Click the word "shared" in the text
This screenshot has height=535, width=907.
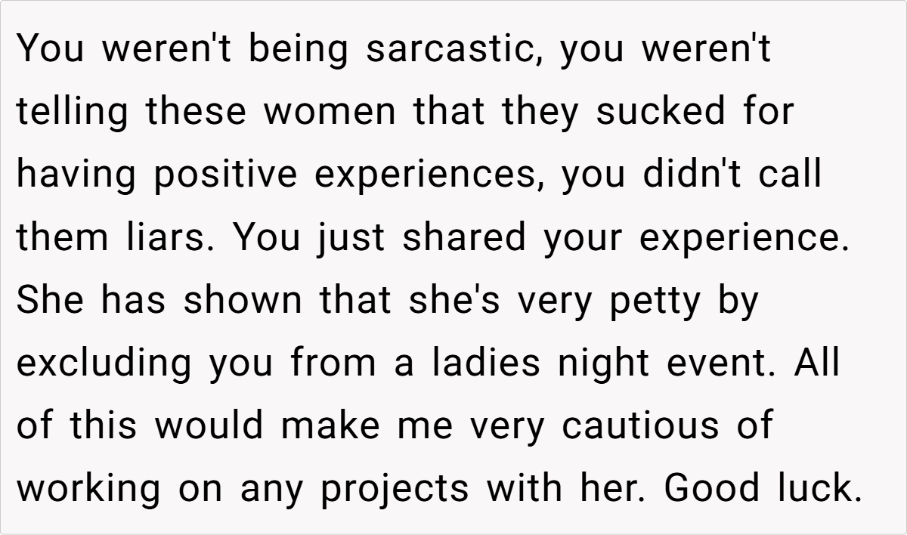pos(463,238)
